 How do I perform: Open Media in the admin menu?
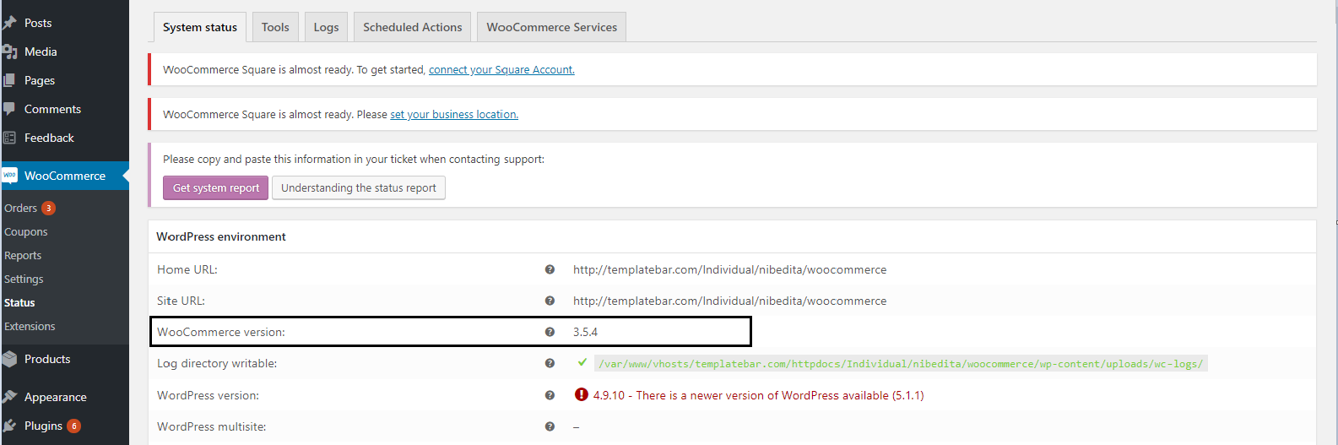pos(41,52)
